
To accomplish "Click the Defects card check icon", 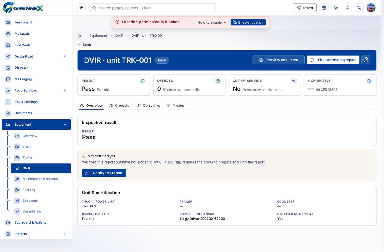I will (x=218, y=81).
